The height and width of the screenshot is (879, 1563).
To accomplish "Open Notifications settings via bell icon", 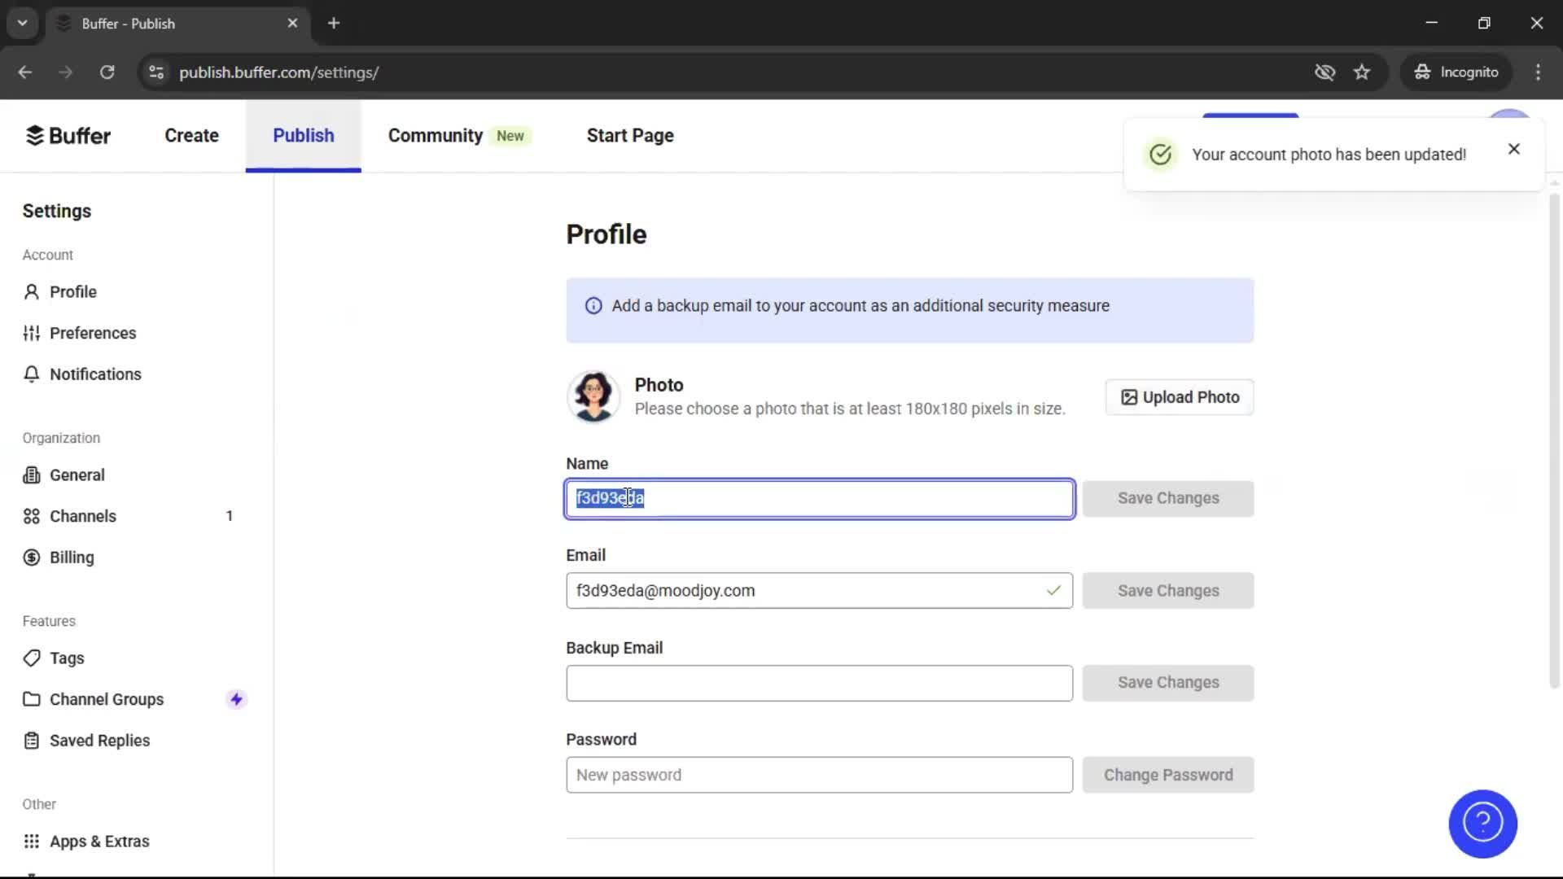I will click(x=31, y=374).
